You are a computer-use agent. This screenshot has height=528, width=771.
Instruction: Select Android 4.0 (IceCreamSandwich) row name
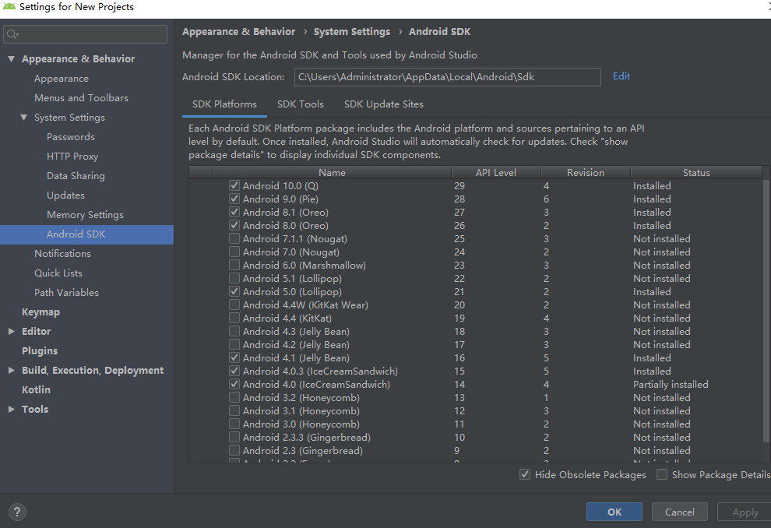tap(316, 385)
